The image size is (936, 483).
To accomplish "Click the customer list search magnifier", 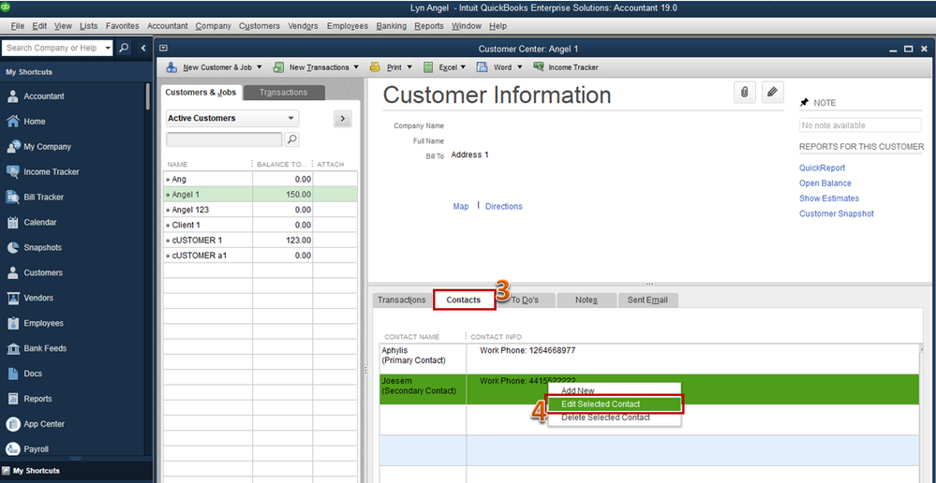I will [292, 139].
